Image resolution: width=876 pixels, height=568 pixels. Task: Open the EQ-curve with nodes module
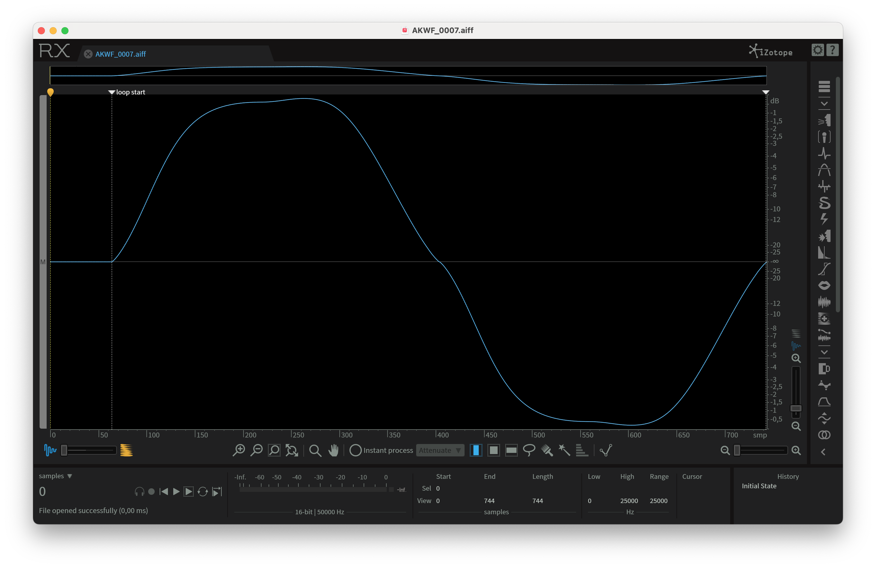click(x=824, y=386)
